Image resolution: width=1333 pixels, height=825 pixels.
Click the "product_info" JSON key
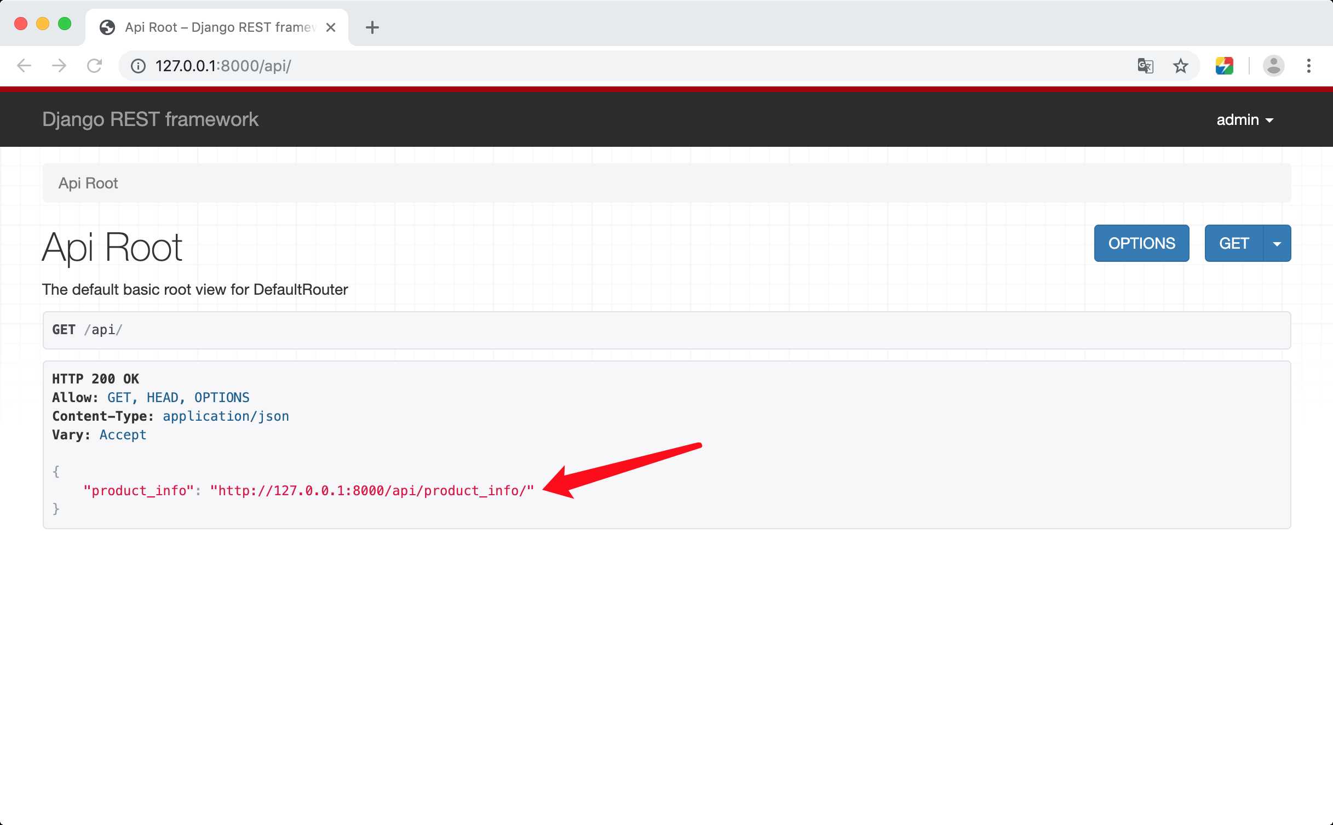click(x=139, y=490)
